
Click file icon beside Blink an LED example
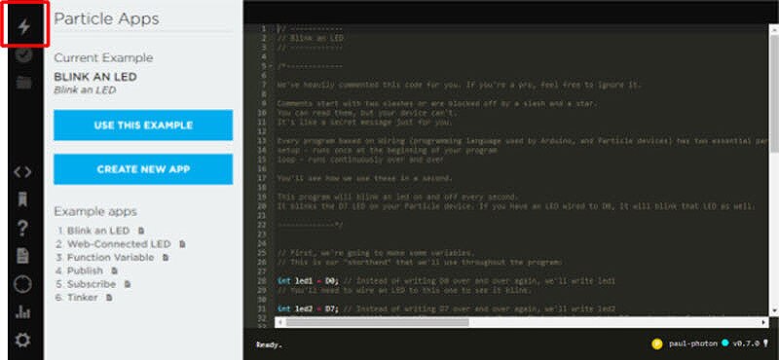tap(141, 231)
